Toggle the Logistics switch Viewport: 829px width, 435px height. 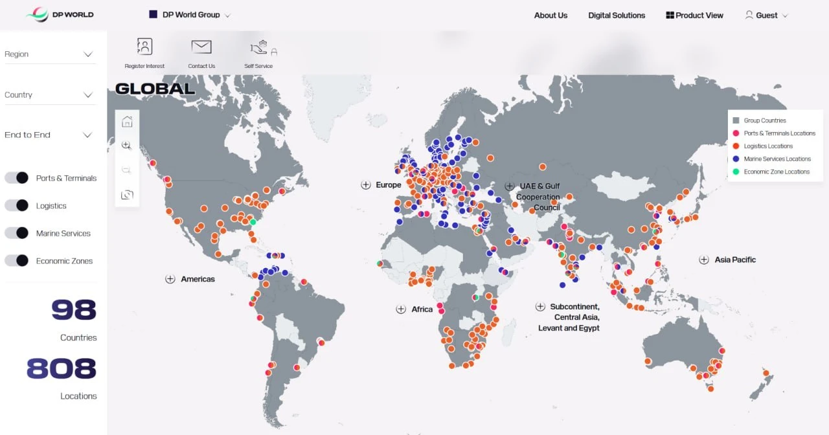click(17, 205)
